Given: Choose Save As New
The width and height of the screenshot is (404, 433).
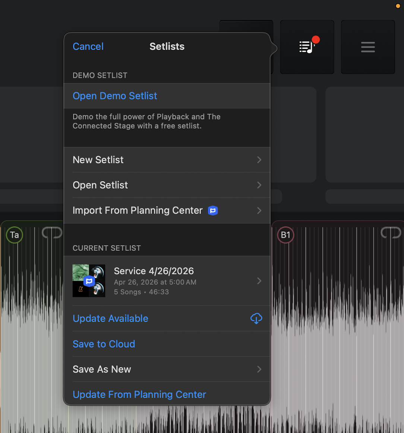Looking at the screenshot, I should (167, 369).
